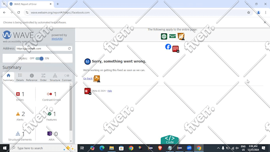Click the site info icon in address bar
Image resolution: width=270 pixels, height=152 pixels.
coord(27,12)
